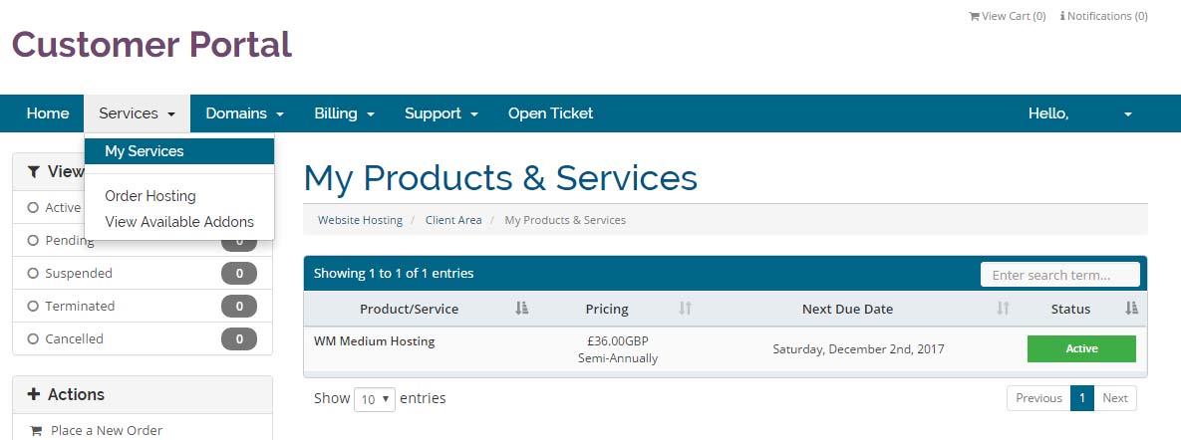Click the View Cart shopping cart icon
Screen dimensions: 1181x440
click(974, 17)
